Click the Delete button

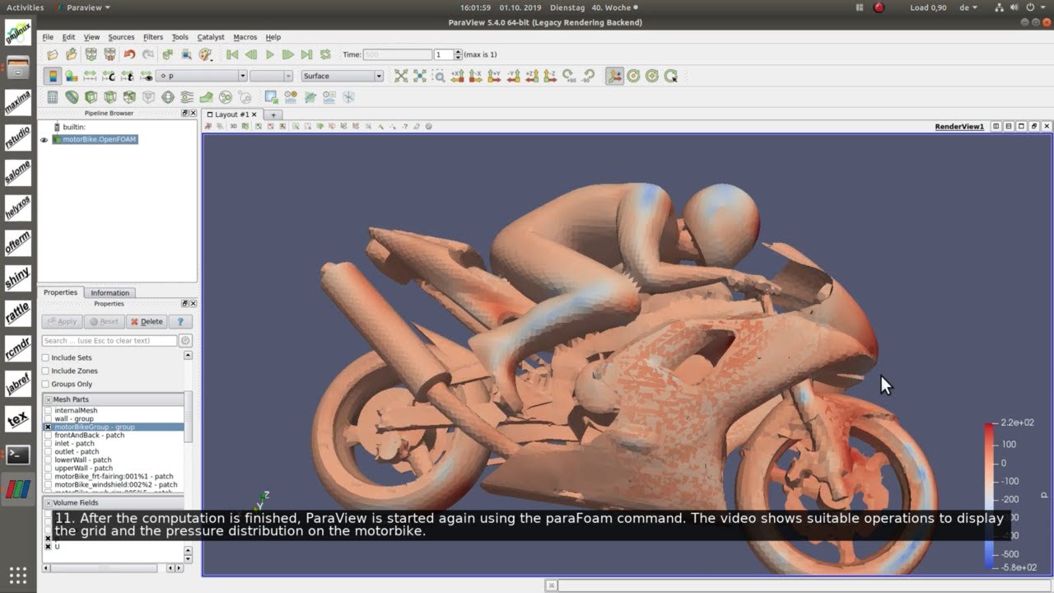pos(147,322)
